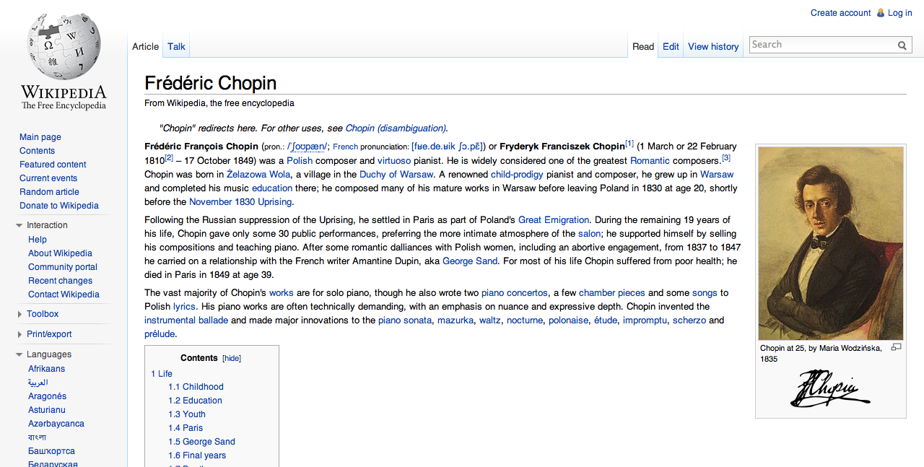Viewport: 924px width, 467px height.
Task: Open instrumental ballade link
Action: pos(186,320)
